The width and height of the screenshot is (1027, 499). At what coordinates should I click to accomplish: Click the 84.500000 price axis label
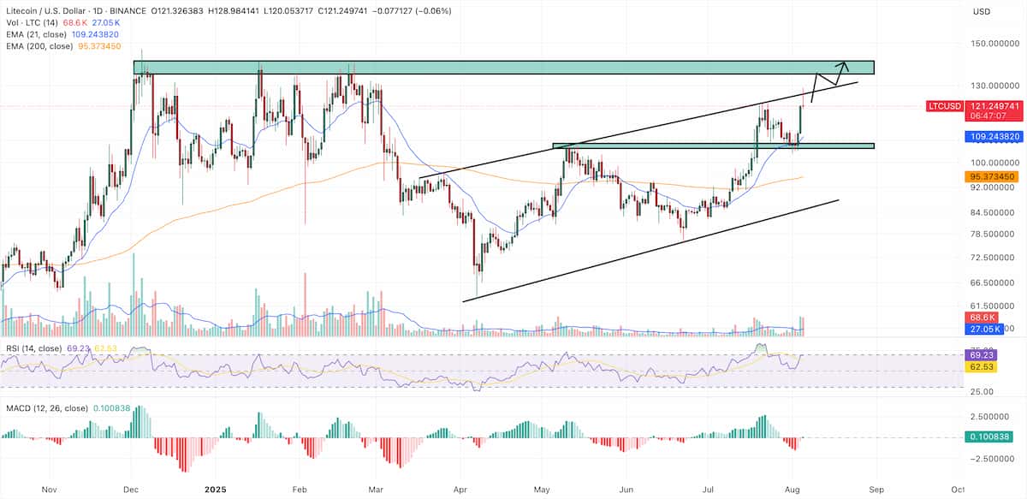(x=994, y=212)
